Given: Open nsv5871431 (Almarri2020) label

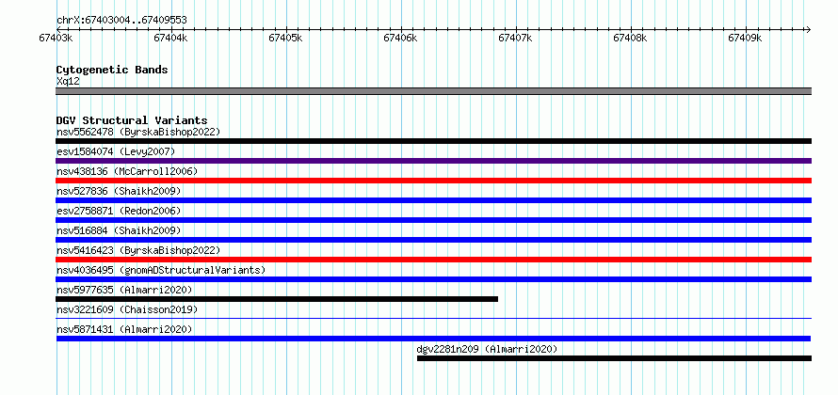Looking at the screenshot, I should click(x=124, y=329).
